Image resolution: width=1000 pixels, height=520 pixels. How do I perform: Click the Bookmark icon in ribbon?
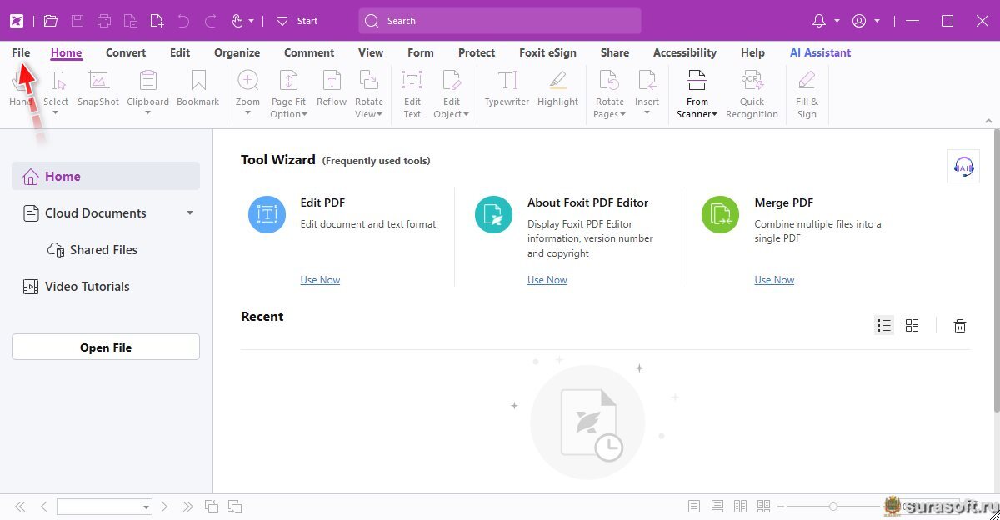click(197, 82)
